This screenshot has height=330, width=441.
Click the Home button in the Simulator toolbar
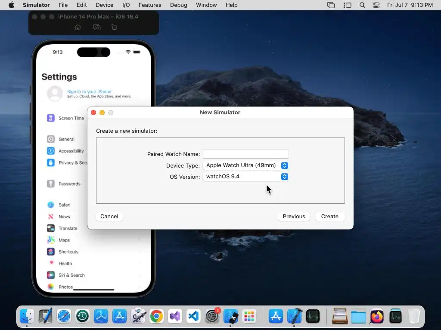pos(78,27)
